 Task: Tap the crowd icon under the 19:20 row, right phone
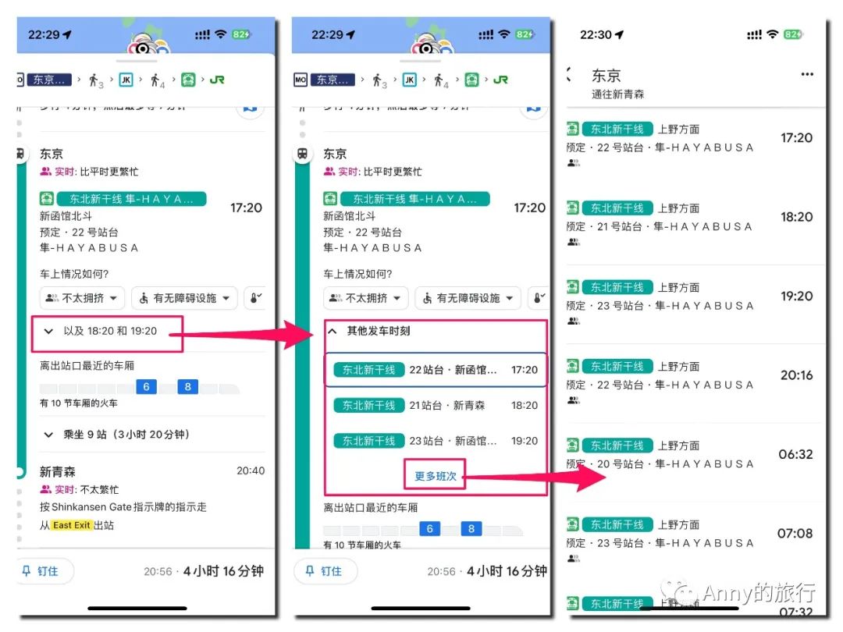[x=574, y=321]
